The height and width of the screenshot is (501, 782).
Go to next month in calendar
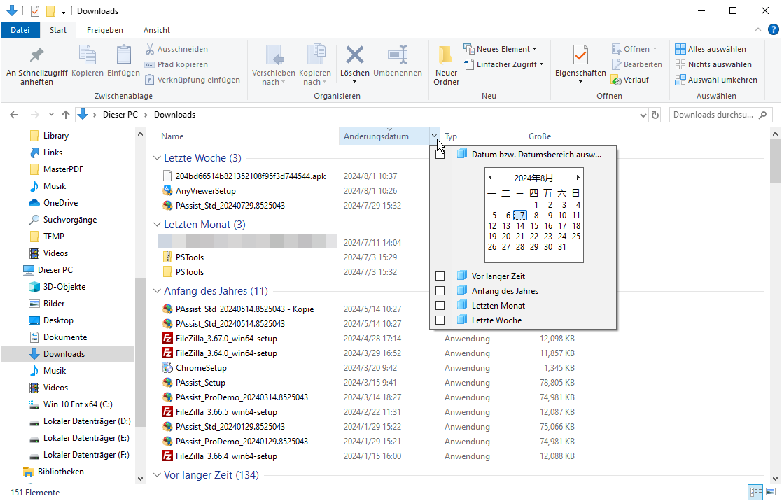578,178
